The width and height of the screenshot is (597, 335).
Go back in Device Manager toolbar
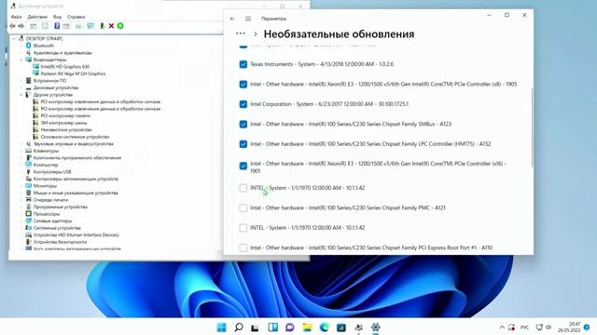pos(12,26)
